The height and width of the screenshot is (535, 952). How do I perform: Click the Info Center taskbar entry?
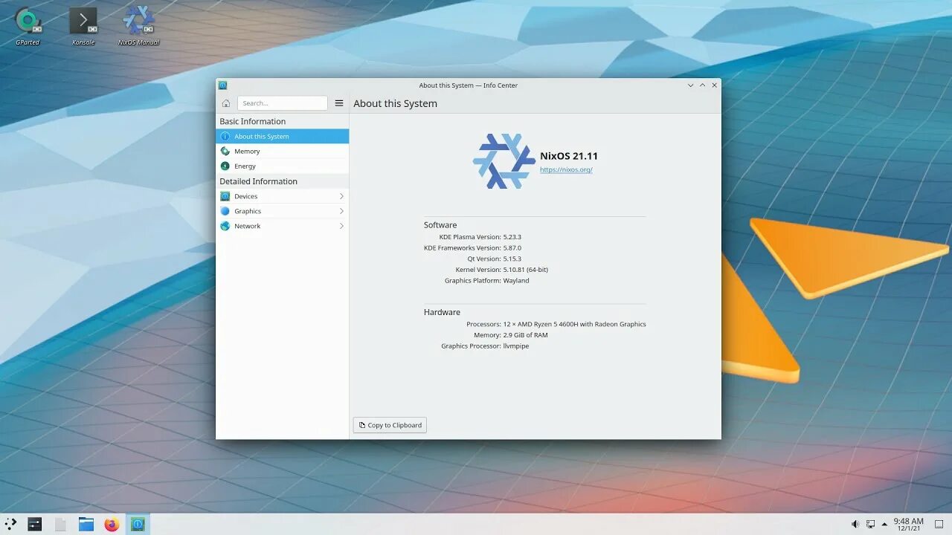pyautogui.click(x=138, y=524)
